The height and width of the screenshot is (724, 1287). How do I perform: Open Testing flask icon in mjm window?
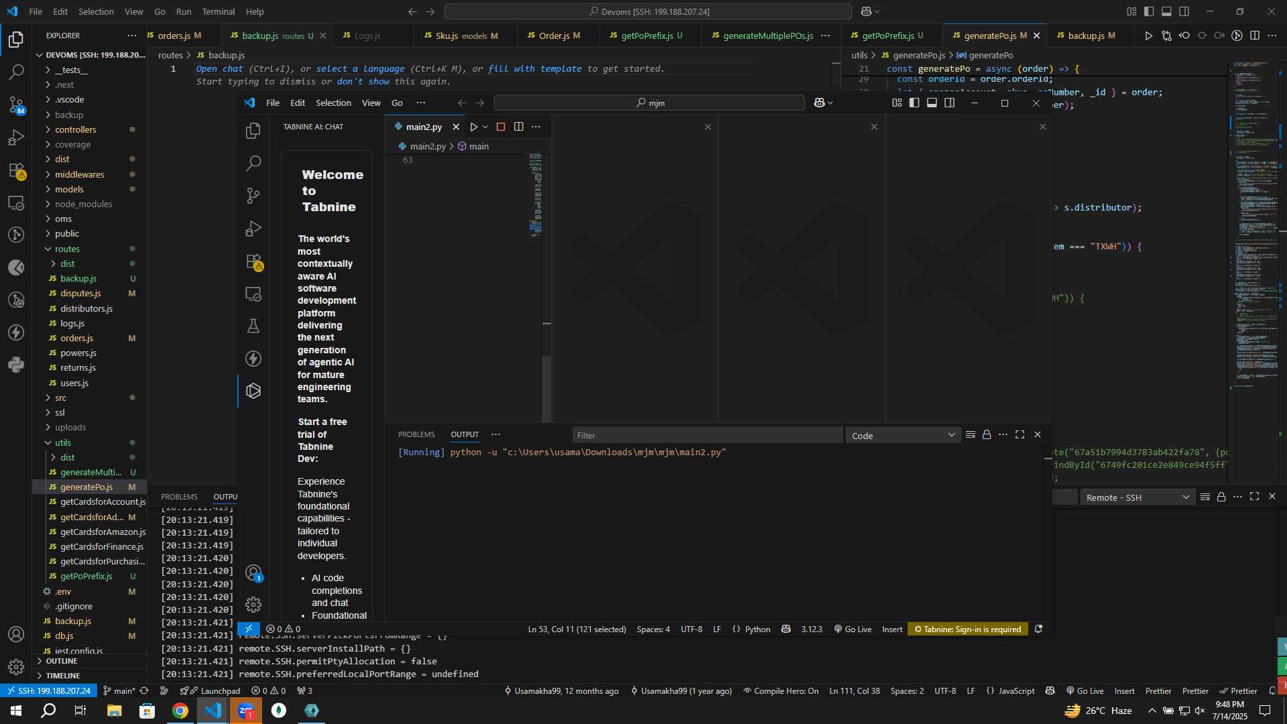pos(253,326)
